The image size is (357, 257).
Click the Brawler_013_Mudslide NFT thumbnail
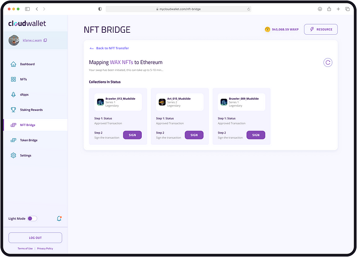click(100, 102)
